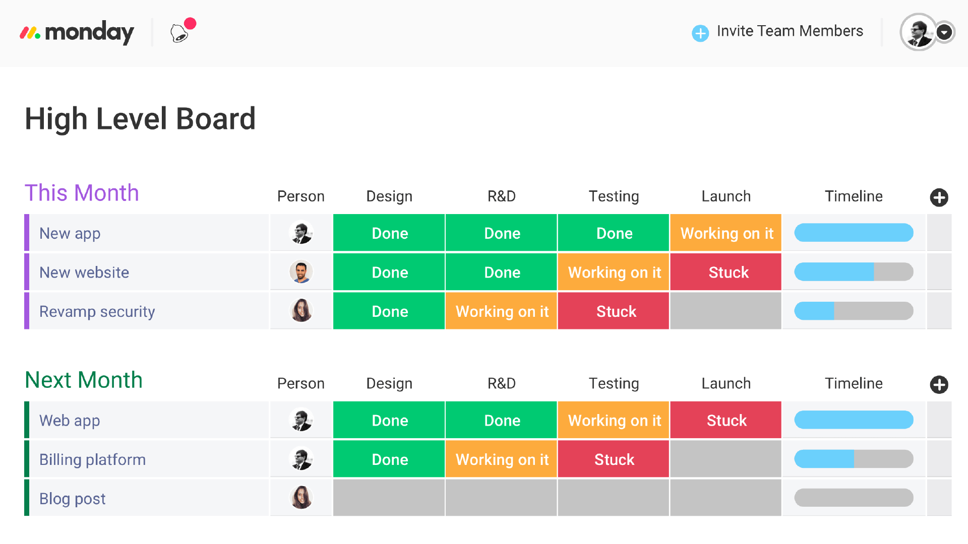Open Revamp security Testing Stuck status
Viewport: 968px width, 544px height.
coord(613,311)
